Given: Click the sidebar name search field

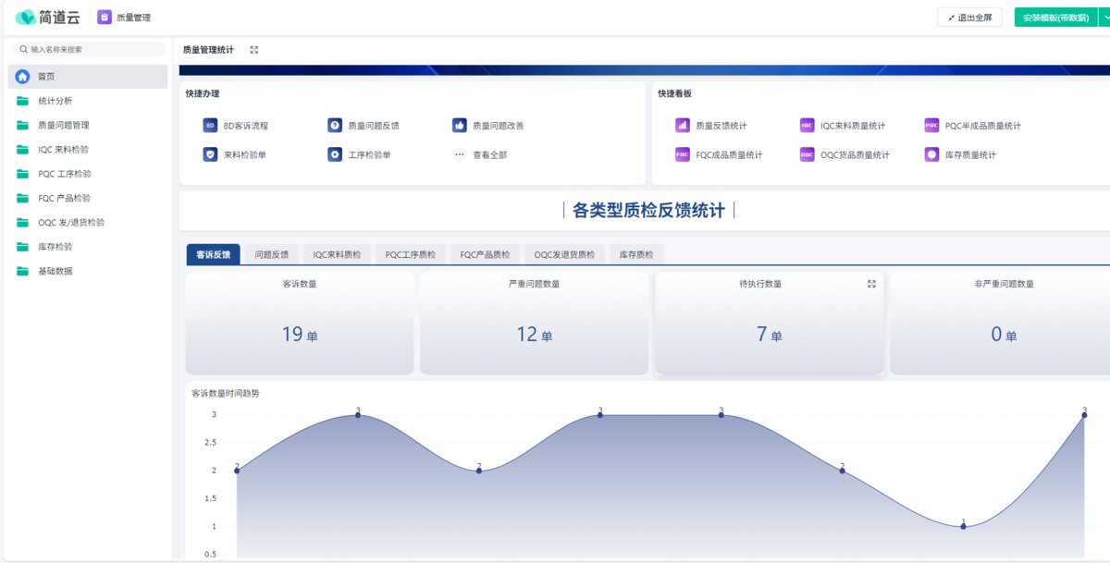Looking at the screenshot, I should tap(91, 50).
